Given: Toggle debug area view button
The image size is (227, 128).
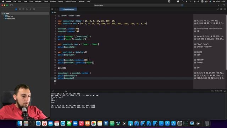Looking at the screenshot, I should [53, 91].
